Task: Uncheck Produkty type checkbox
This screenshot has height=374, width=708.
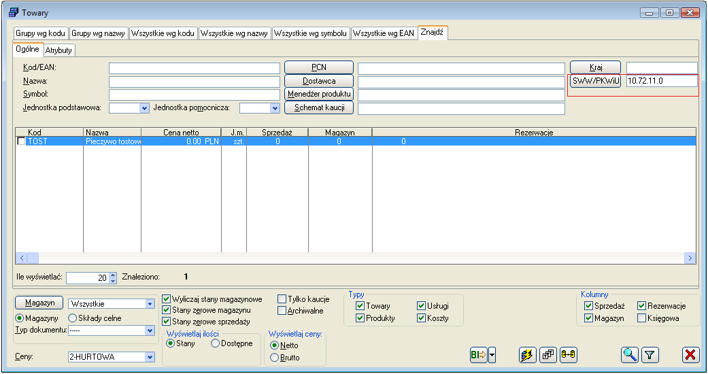Action: [x=360, y=318]
